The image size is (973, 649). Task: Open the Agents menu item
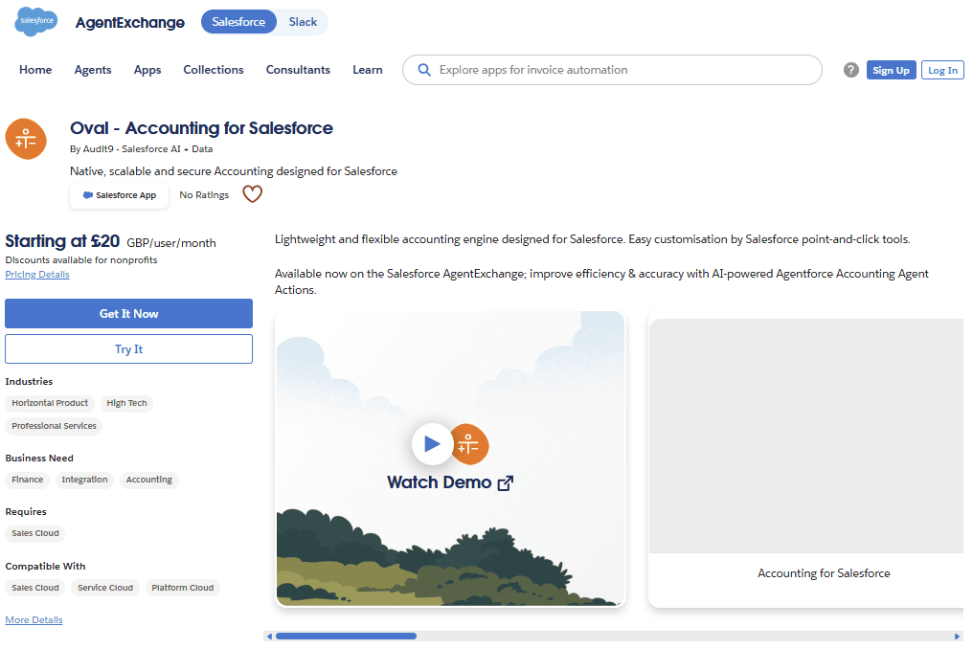[x=93, y=70]
